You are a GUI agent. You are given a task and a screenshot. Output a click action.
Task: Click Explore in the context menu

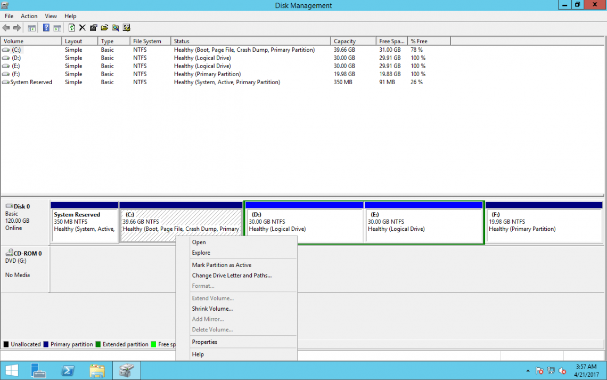[200, 252]
